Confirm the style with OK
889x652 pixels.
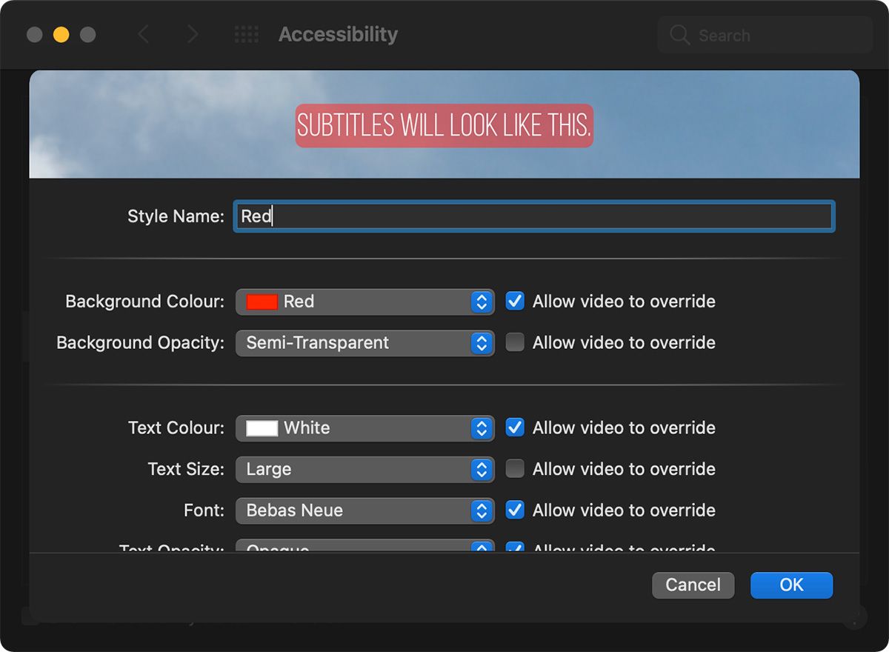coord(791,585)
